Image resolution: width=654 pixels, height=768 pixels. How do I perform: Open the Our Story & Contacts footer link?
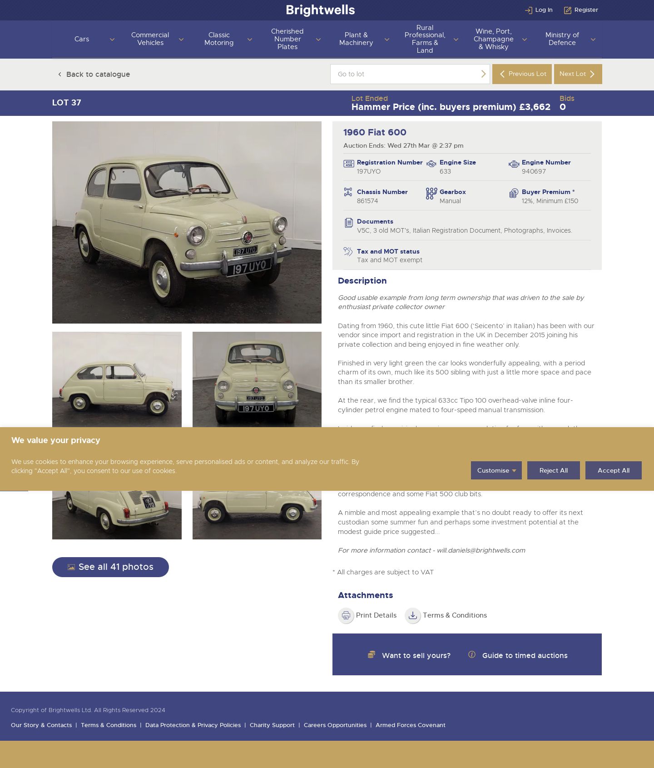coord(41,725)
